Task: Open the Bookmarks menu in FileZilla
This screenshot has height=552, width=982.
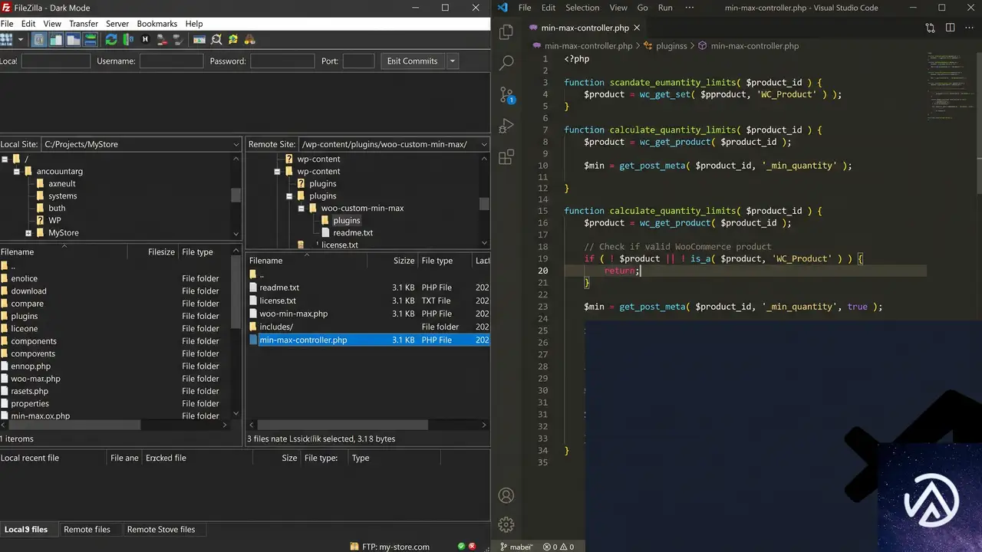Action: (x=157, y=24)
